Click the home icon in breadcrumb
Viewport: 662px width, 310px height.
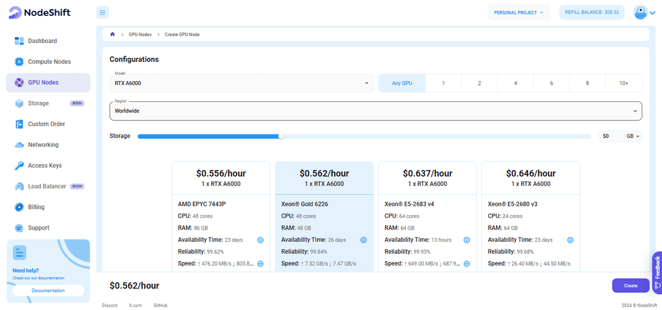(x=112, y=34)
